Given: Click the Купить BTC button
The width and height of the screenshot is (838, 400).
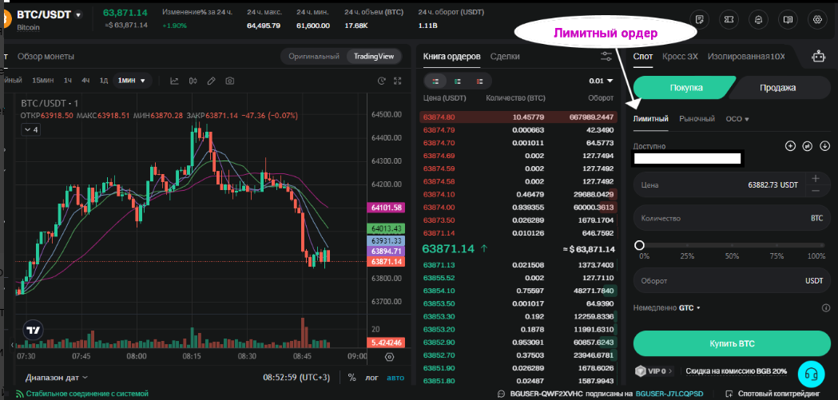Looking at the screenshot, I should 733,343.
